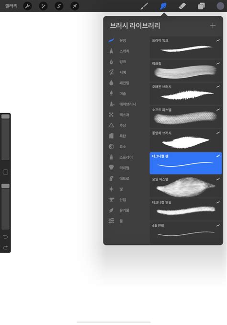Screen dimensions: 227x325
Task: Open the Layers panel icon
Action: pyautogui.click(x=201, y=6)
